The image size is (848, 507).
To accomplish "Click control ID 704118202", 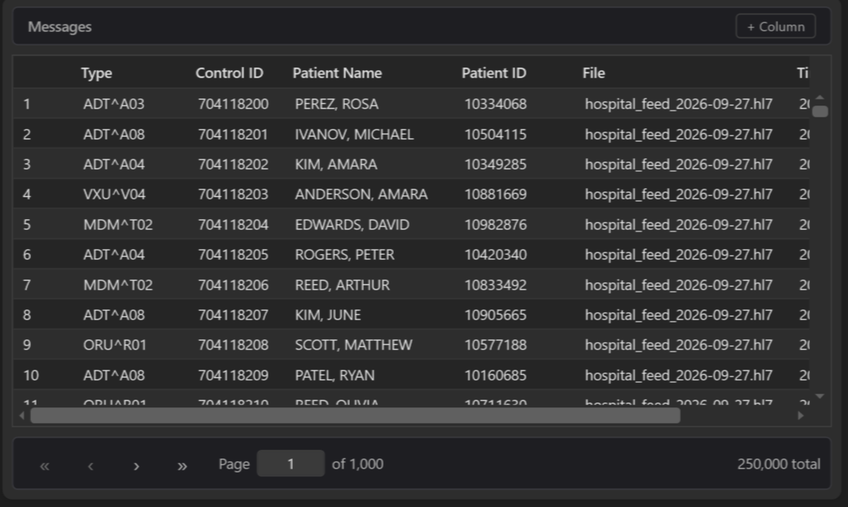I will tap(233, 164).
